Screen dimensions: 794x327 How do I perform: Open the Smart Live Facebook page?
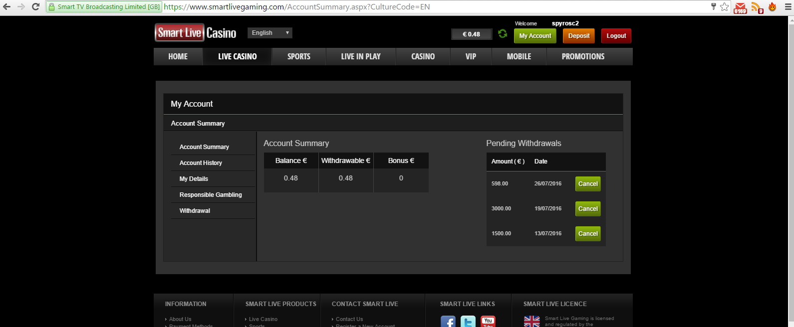[x=448, y=322]
